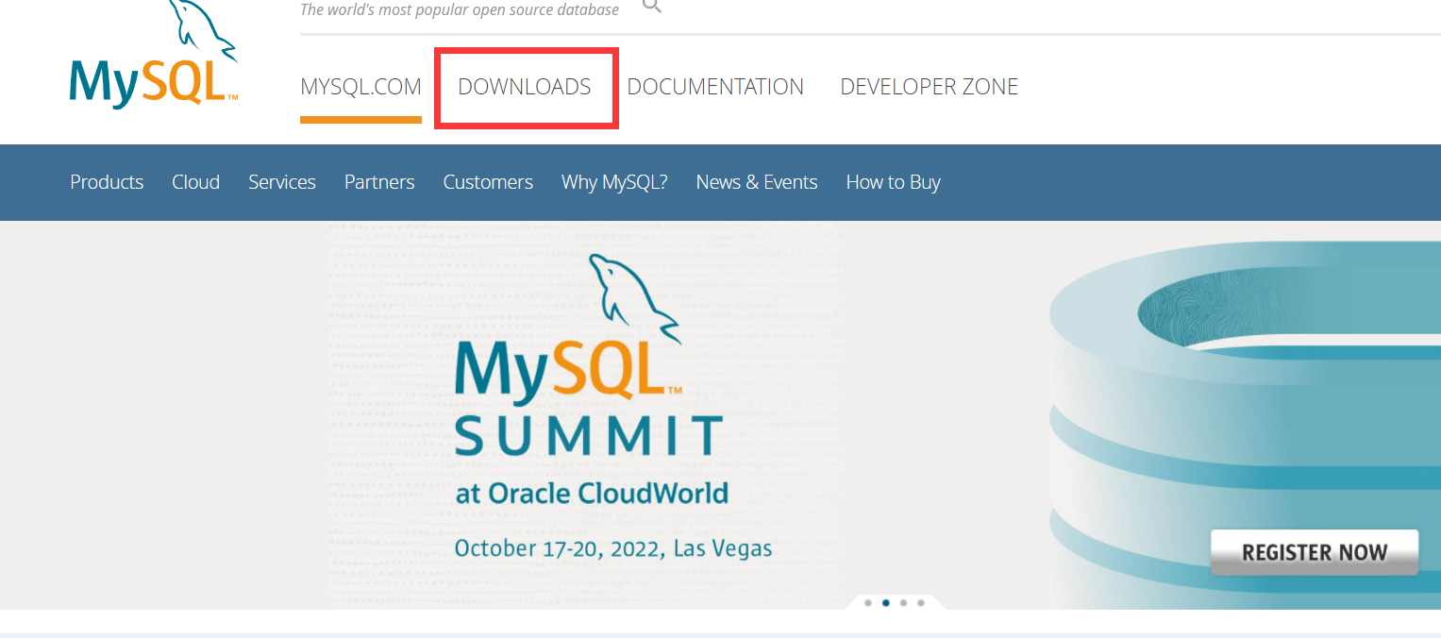This screenshot has width=1441, height=638.
Task: Click the MySQL Summit banner logo
Action: (588, 355)
